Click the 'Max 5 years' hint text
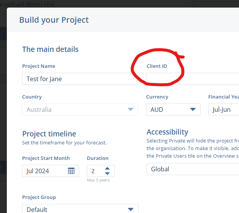The height and width of the screenshot is (213, 239). tap(98, 180)
